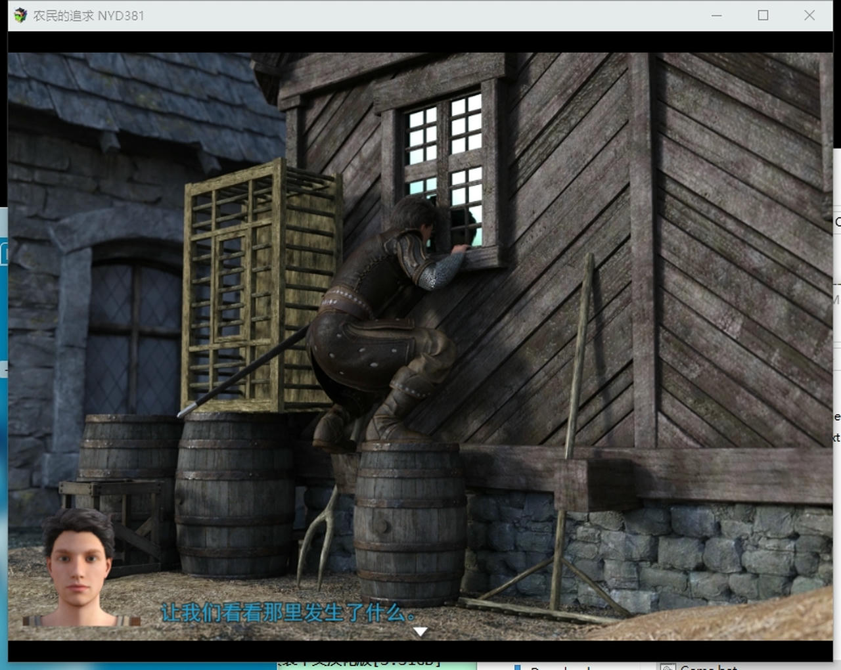The height and width of the screenshot is (670, 841).
Task: Click the window title text 农民的追求 NYD381
Action: (88, 16)
